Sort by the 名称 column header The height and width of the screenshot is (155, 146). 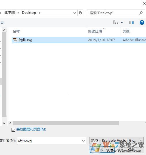coord(16,31)
